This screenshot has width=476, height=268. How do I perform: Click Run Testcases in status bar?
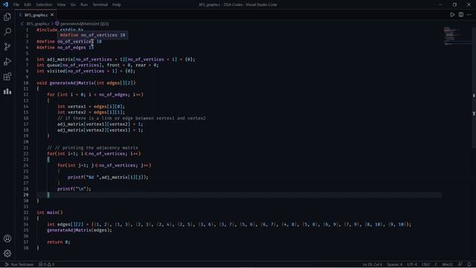tap(19, 264)
